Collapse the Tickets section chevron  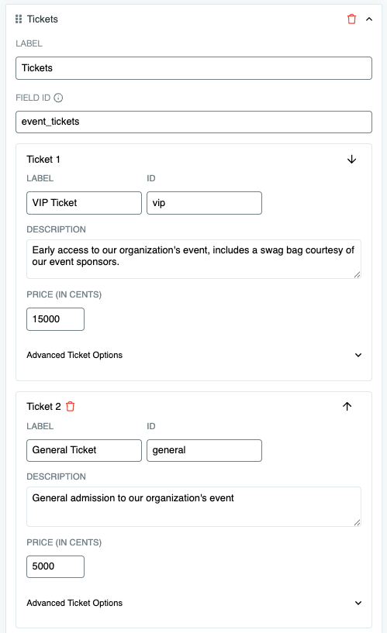[369, 19]
